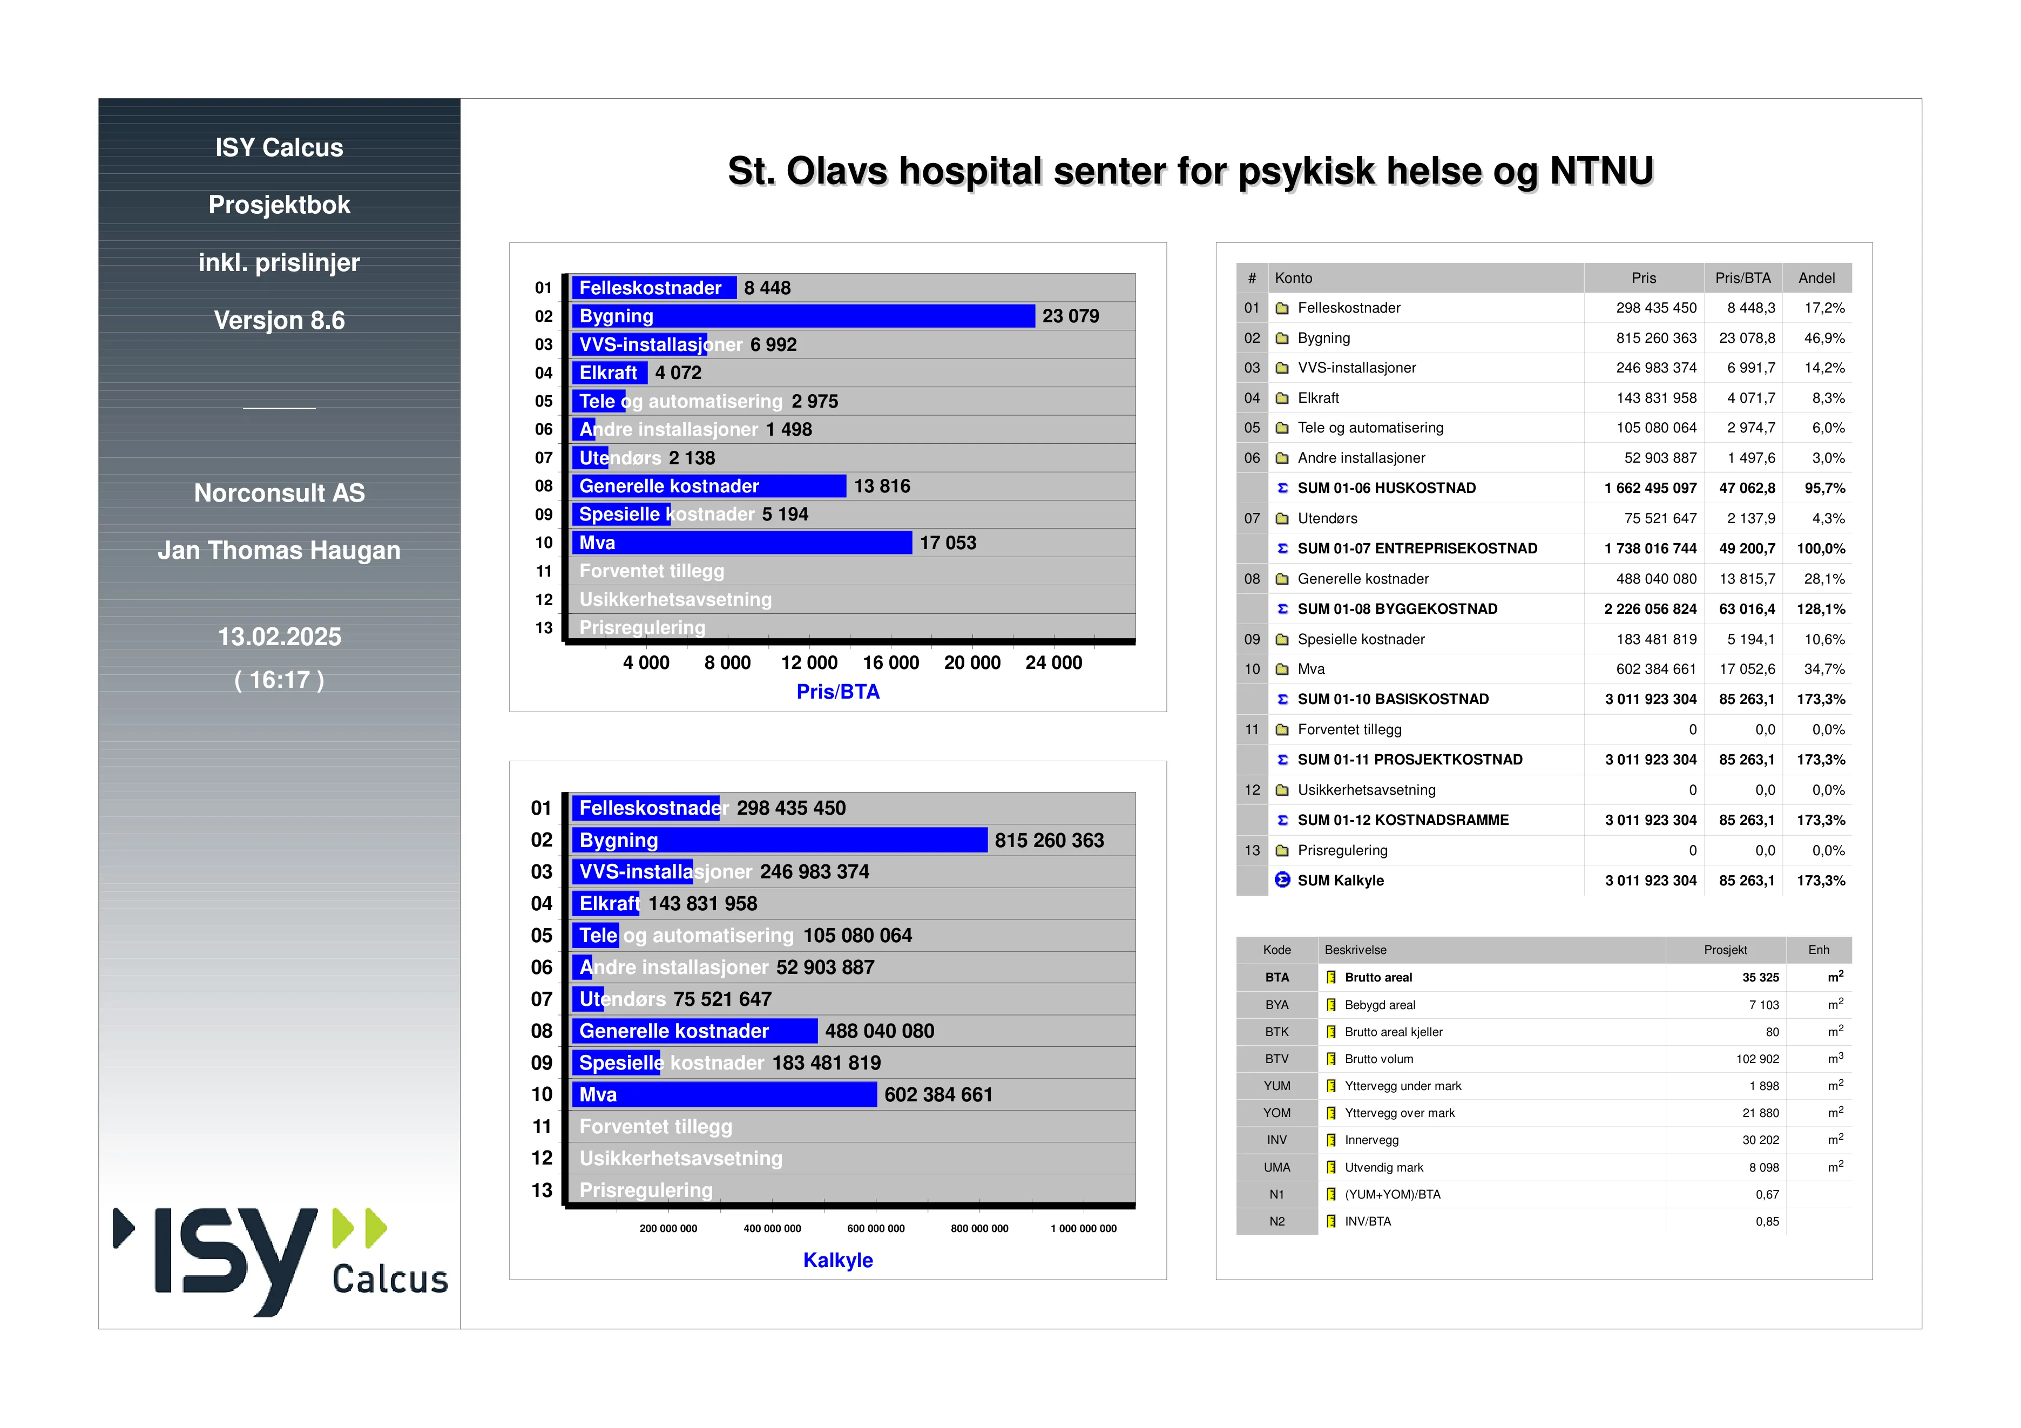The width and height of the screenshot is (2021, 1428).
Task: Click the '24 000' axis label in Pris/BTA chart
Action: click(1053, 663)
